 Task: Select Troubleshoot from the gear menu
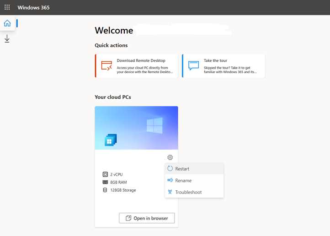point(194,192)
